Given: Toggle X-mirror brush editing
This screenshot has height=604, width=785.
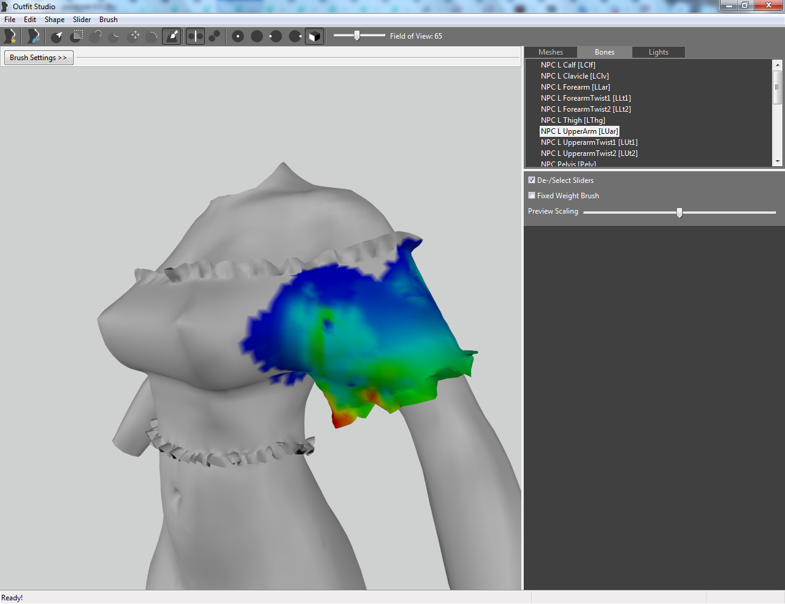Looking at the screenshot, I should [x=195, y=36].
